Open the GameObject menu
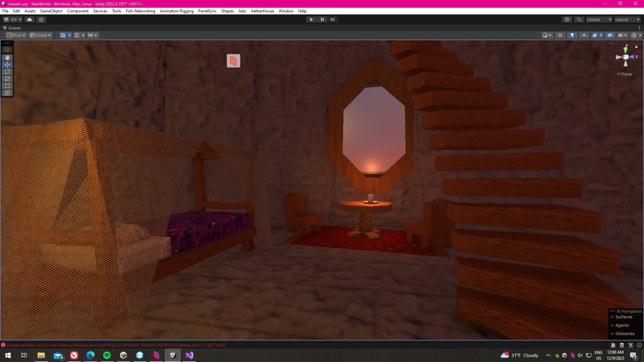This screenshot has width=644, height=362. pyautogui.click(x=51, y=11)
